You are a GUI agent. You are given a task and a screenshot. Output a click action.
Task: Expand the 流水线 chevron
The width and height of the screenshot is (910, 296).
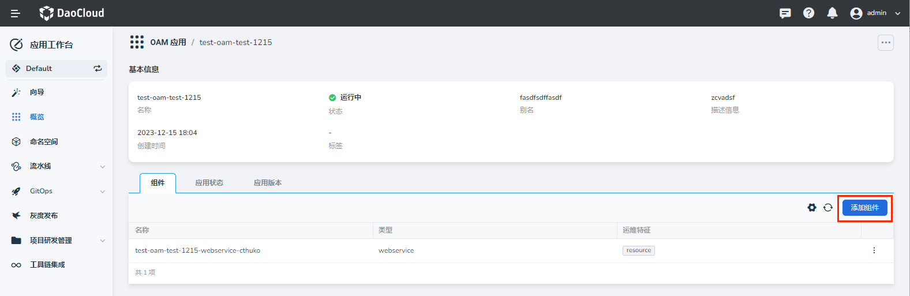103,167
